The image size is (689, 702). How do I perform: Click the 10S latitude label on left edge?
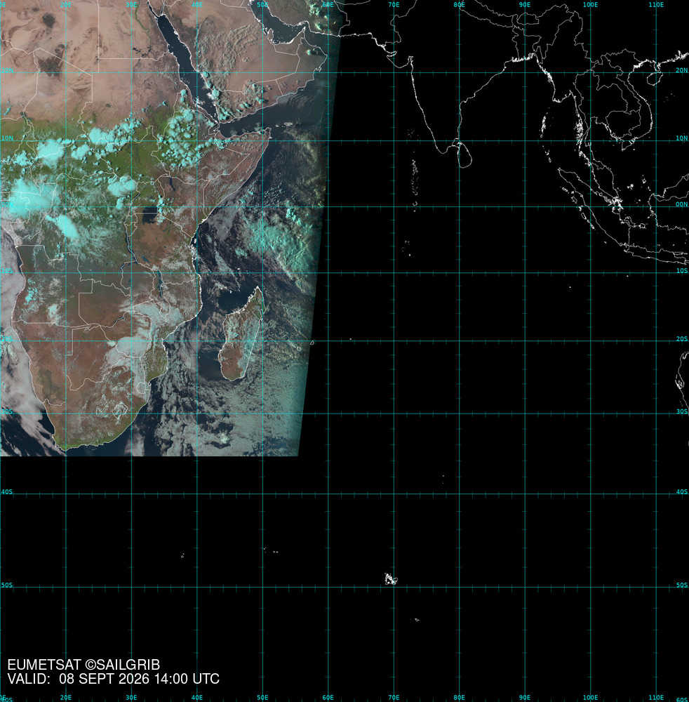click(6, 271)
